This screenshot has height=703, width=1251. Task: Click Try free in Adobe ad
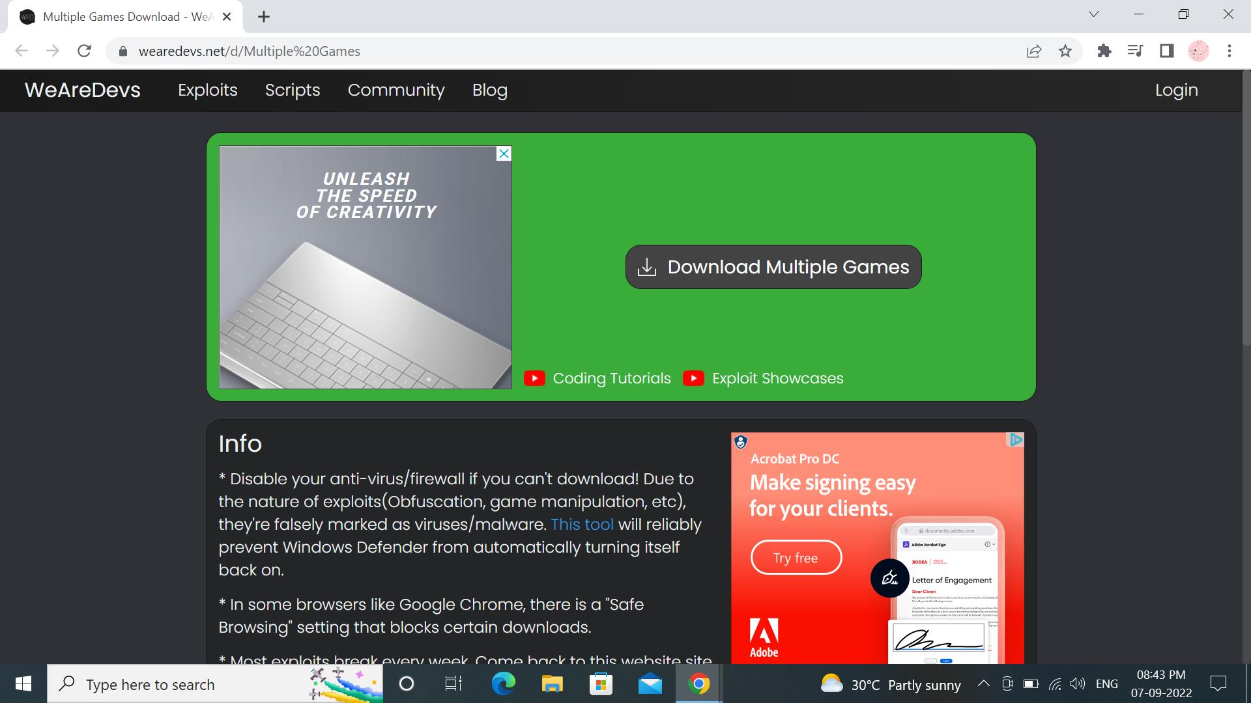click(x=796, y=558)
